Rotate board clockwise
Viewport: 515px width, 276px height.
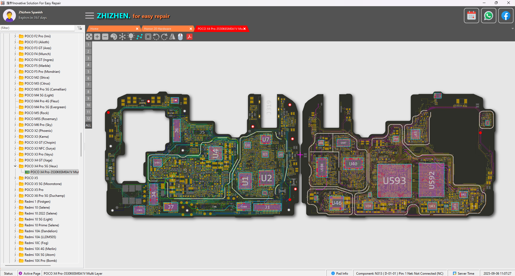pyautogui.click(x=164, y=37)
